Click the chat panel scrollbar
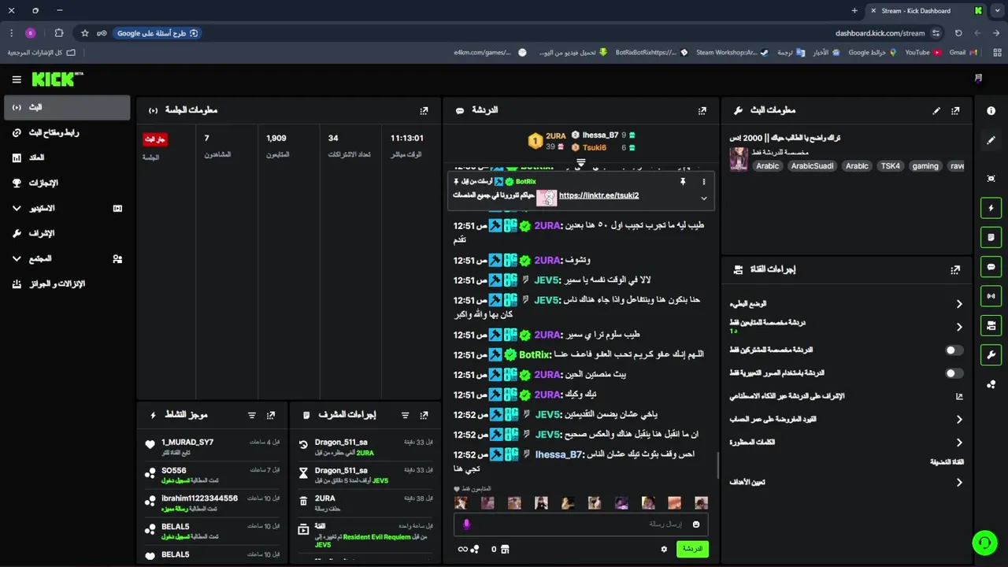This screenshot has width=1008, height=567. [717, 465]
